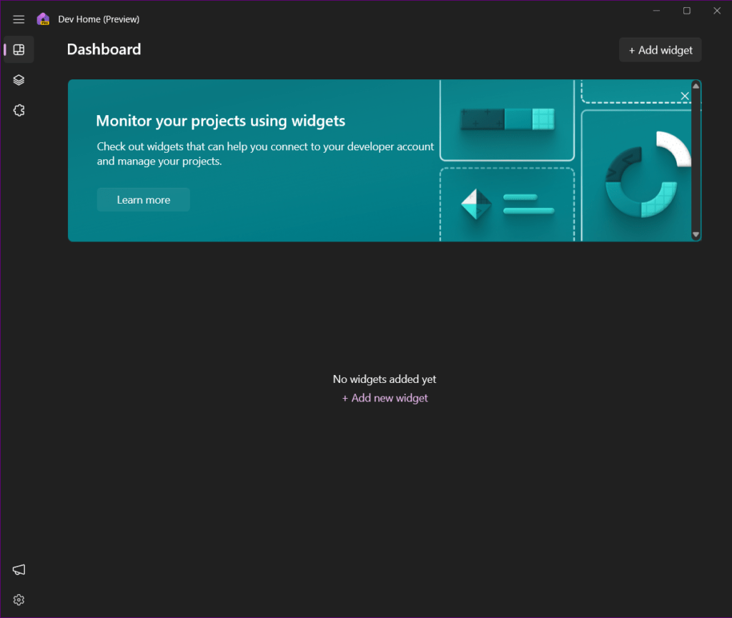Open What's New via the megaphone icon
This screenshot has width=732, height=618.
point(18,569)
